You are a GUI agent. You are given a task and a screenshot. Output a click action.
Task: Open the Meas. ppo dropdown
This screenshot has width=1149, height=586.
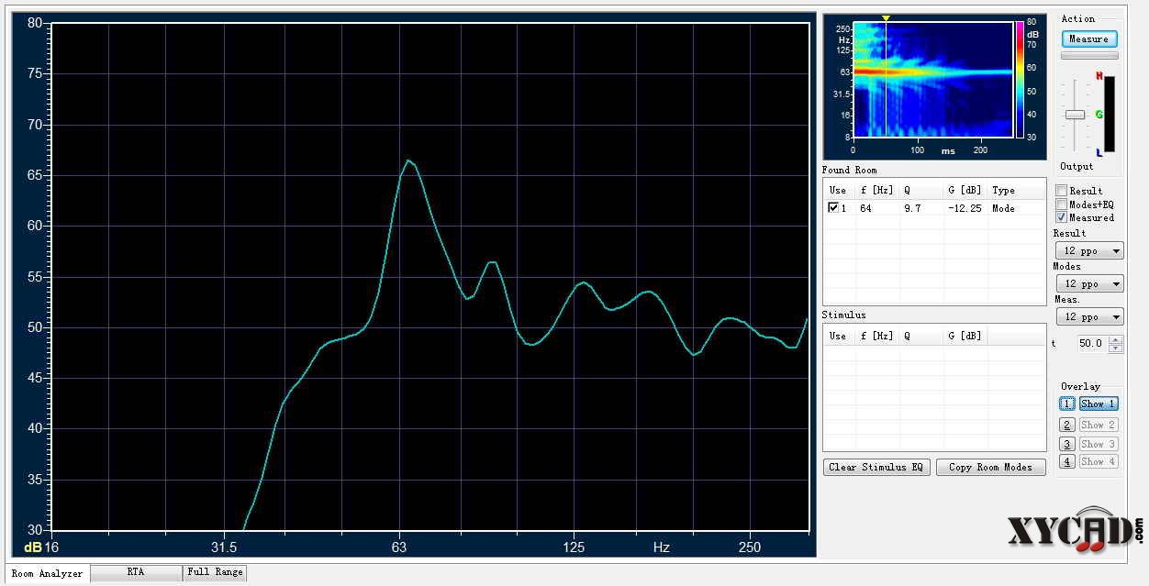pos(1089,316)
